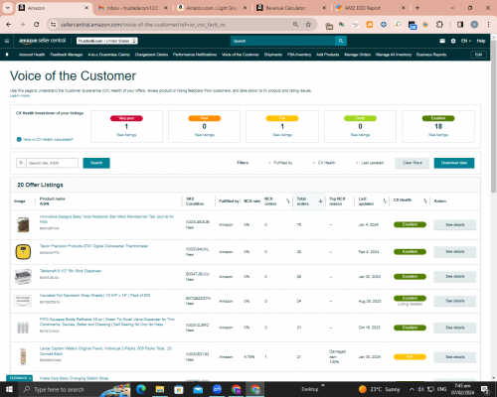Open the tab search dropdown arrow

[x=7, y=8]
